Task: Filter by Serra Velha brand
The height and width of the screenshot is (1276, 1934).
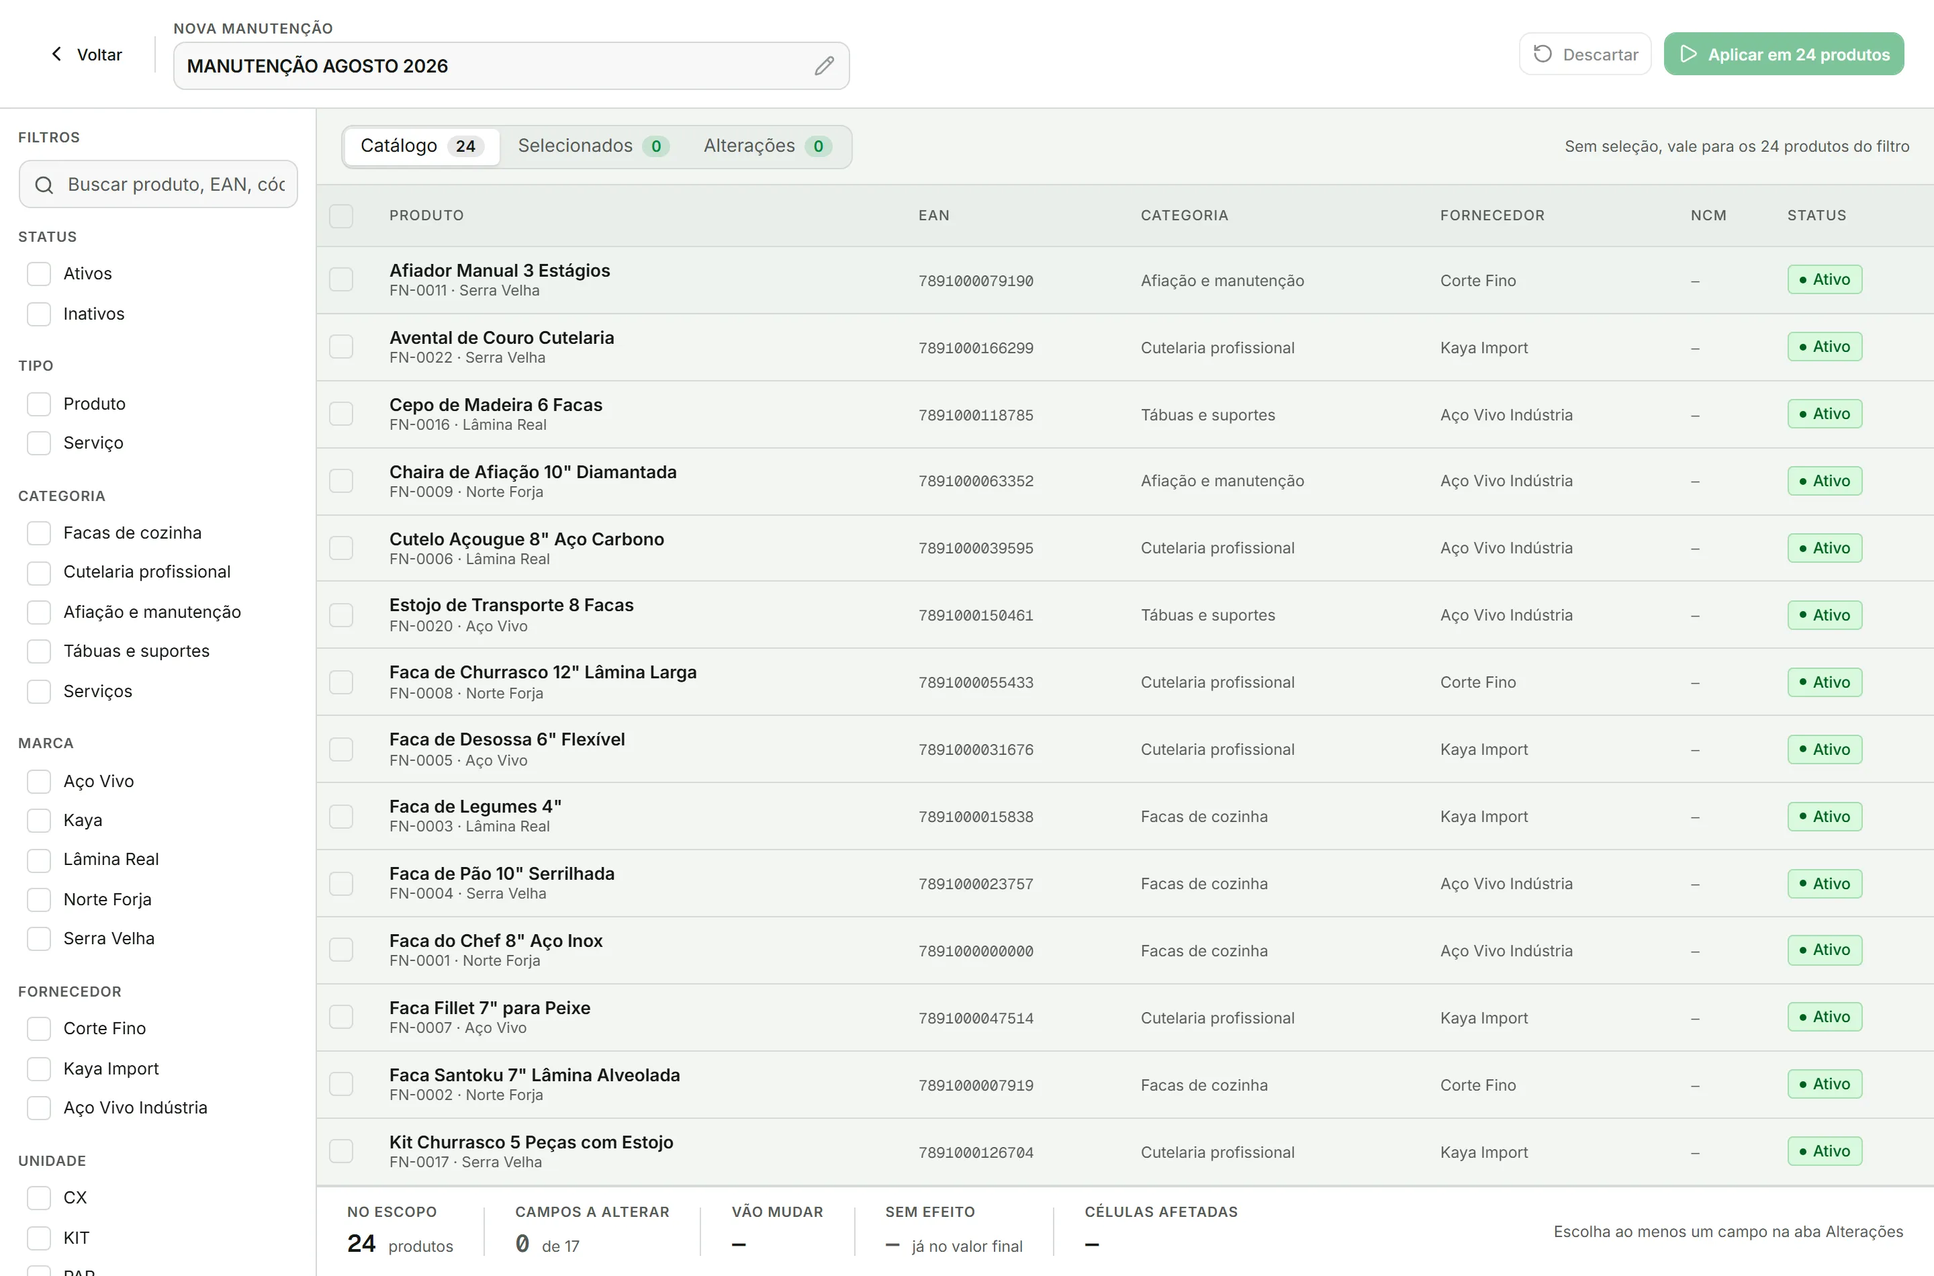Action: (38, 938)
